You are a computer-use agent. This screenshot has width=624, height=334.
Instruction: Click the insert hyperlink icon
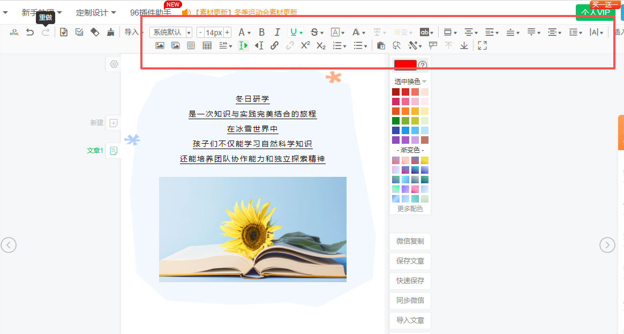click(274, 46)
